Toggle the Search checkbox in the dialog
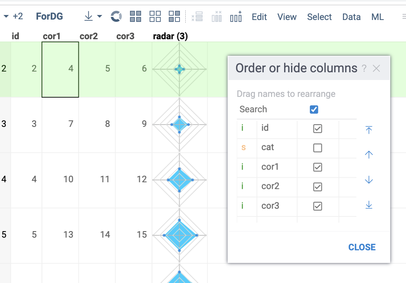The width and height of the screenshot is (406, 283). tap(314, 109)
